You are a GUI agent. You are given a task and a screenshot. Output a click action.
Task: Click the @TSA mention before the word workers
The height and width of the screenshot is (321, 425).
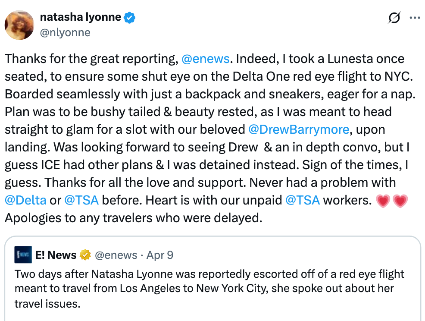click(x=303, y=200)
